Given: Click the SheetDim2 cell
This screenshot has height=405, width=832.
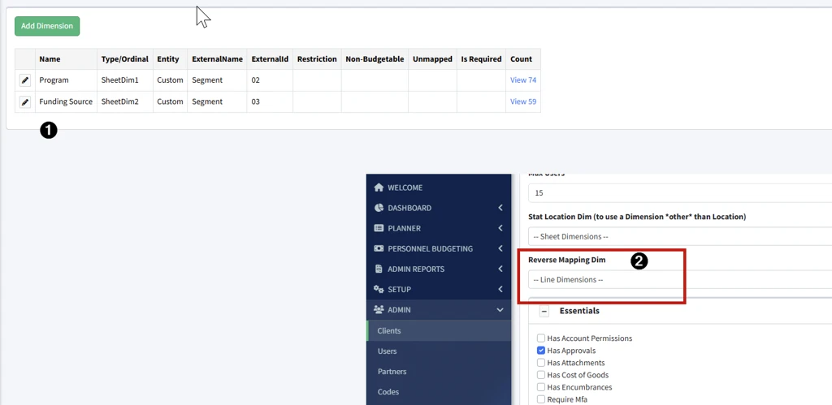Looking at the screenshot, I should [x=125, y=101].
